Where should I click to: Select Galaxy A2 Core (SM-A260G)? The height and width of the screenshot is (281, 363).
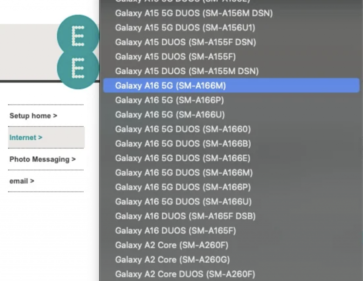coord(172,259)
